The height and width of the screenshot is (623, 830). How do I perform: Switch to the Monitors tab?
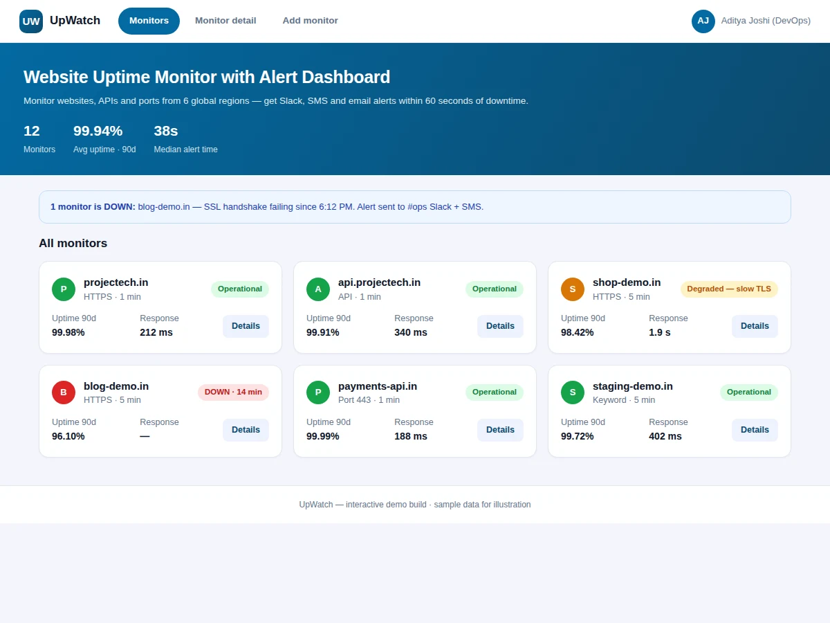point(149,21)
